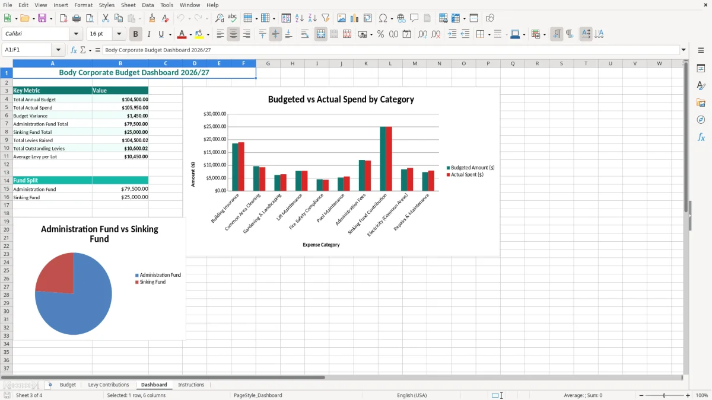Image resolution: width=712 pixels, height=400 pixels.
Task: Open Conditional Formatting dropdown arrow
Action: (544, 34)
